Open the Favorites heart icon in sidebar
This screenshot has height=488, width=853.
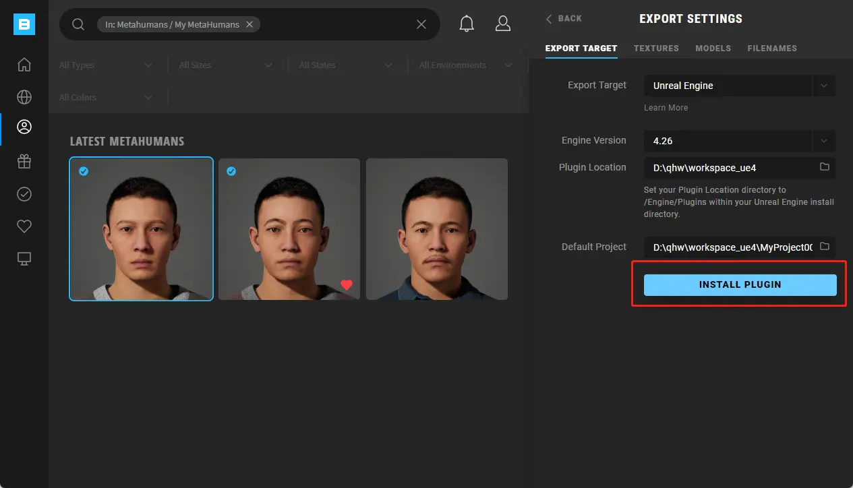point(24,226)
